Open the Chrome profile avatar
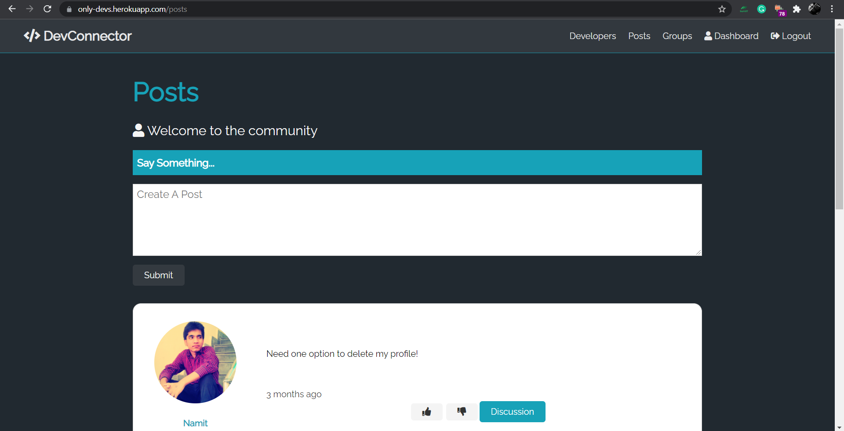Image resolution: width=844 pixels, height=431 pixels. 815,9
